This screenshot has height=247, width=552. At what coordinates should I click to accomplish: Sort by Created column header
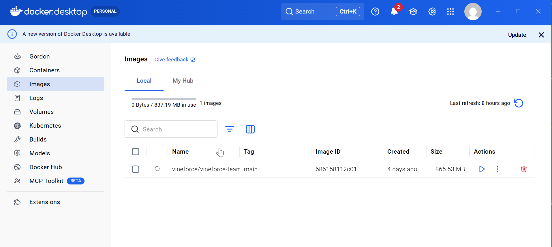398,152
